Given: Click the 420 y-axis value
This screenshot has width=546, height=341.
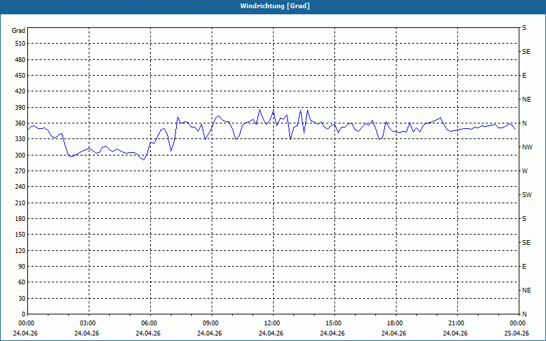Looking at the screenshot, I should click(20, 91).
